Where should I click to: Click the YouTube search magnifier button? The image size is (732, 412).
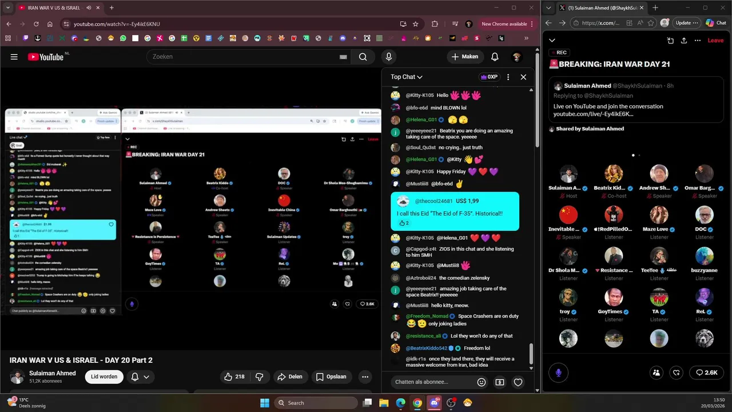pyautogui.click(x=363, y=57)
